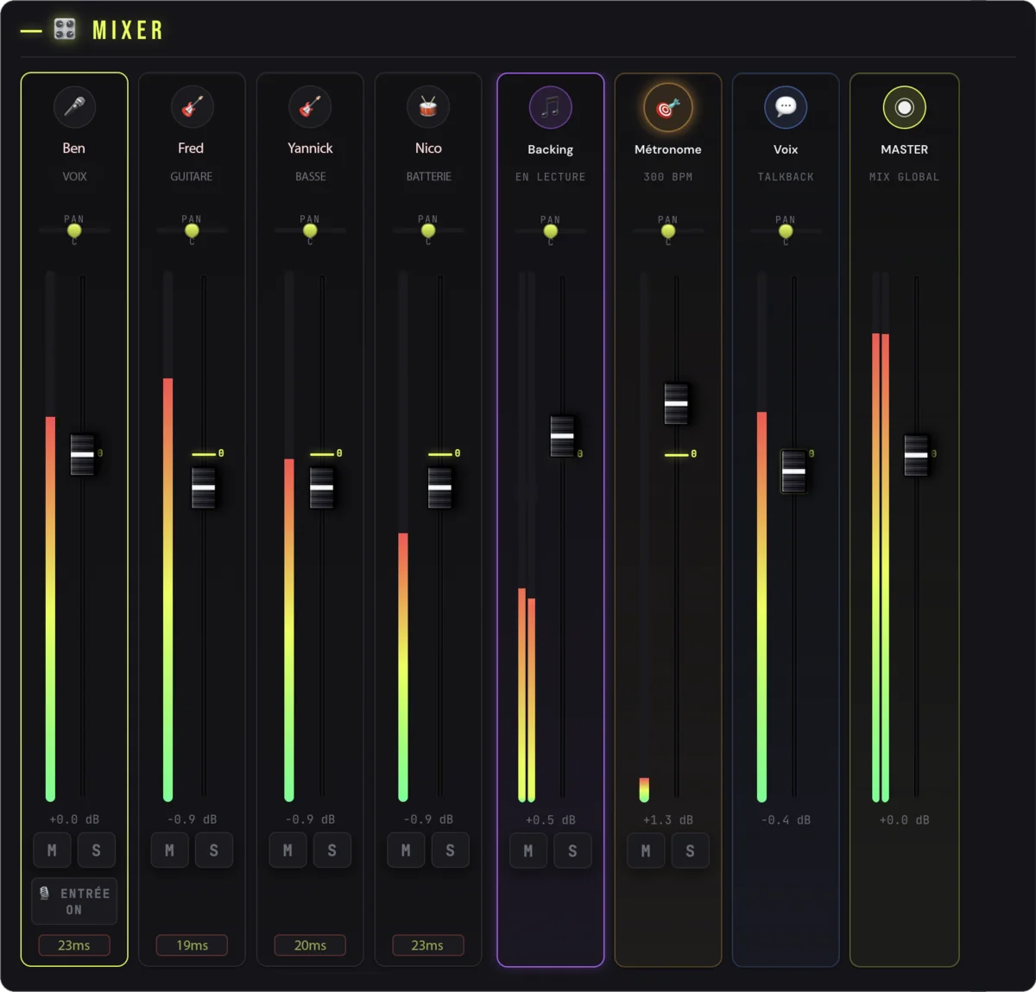Click Fred's -0.9 dB level readout
Image resolution: width=1036 pixels, height=992 pixels.
[192, 819]
